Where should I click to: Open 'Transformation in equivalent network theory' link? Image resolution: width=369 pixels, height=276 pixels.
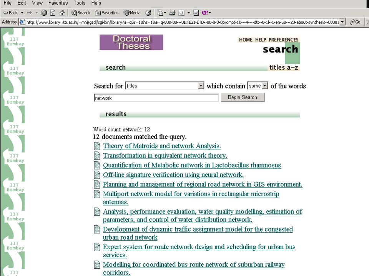coord(165,156)
